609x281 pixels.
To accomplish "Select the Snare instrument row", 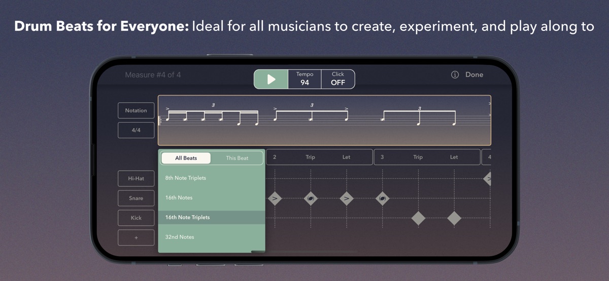I will point(136,198).
